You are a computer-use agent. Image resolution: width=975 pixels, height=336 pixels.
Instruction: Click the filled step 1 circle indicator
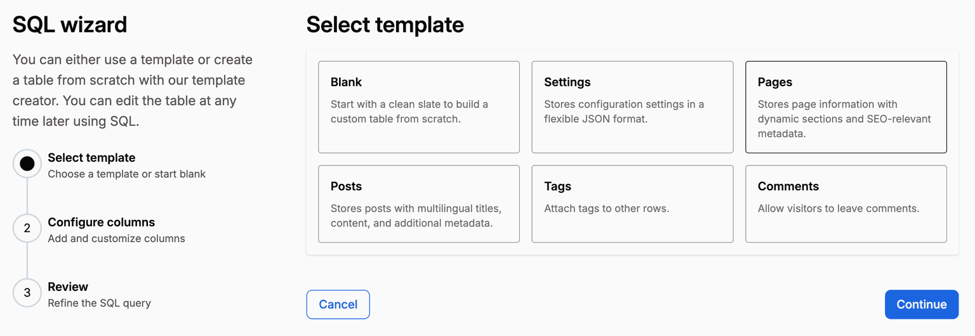[x=27, y=164]
